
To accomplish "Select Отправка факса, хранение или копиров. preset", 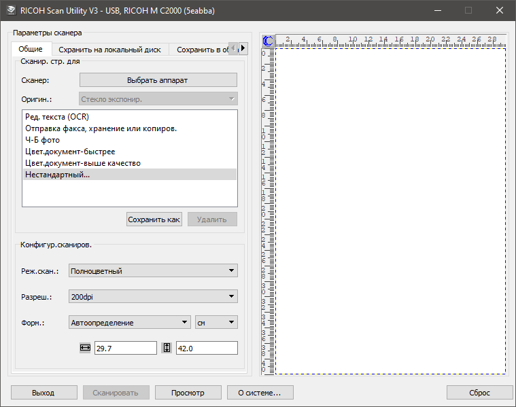I will 130,128.
